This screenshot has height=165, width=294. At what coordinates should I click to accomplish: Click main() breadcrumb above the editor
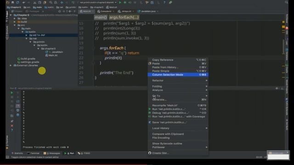pos(101,17)
